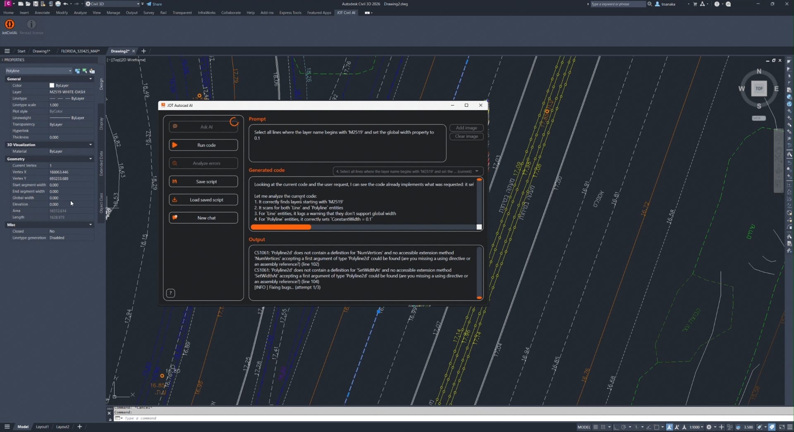Click the JotCivilAi ribbon icon
Viewport: 794px width, 432px height.
coord(10,24)
